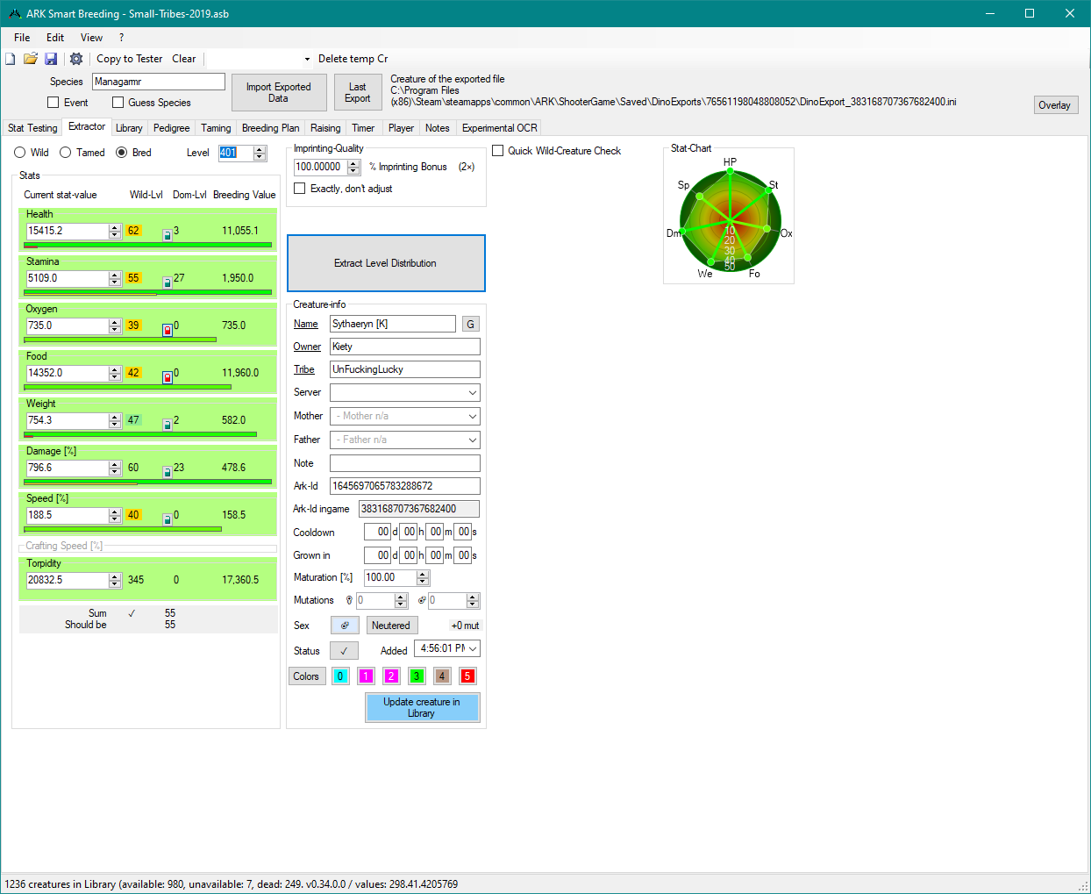This screenshot has width=1091, height=894.
Task: Toggle the creature's sex symbol button
Action: (344, 625)
